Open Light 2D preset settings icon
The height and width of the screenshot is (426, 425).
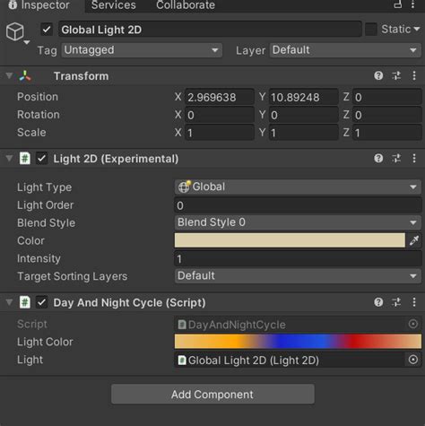pos(396,158)
